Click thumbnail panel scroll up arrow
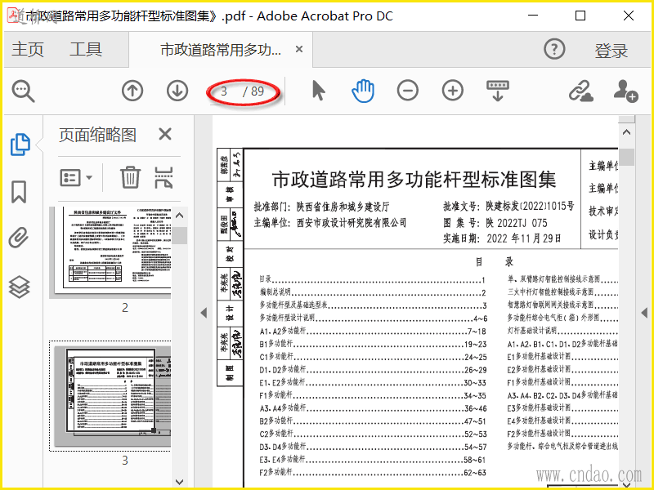Image resolution: width=654 pixels, height=490 pixels. pyautogui.click(x=180, y=216)
